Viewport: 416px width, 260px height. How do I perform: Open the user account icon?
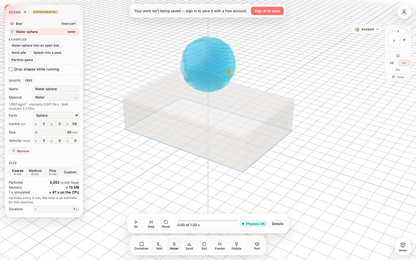point(404,12)
